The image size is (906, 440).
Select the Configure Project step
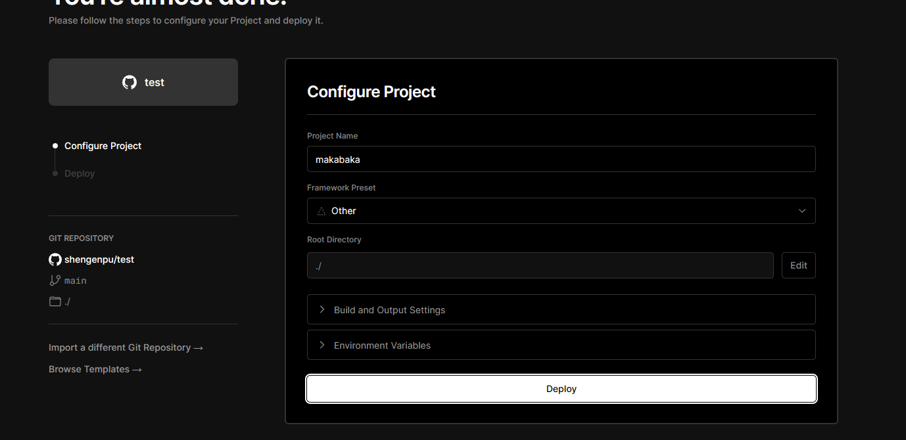pyautogui.click(x=103, y=146)
